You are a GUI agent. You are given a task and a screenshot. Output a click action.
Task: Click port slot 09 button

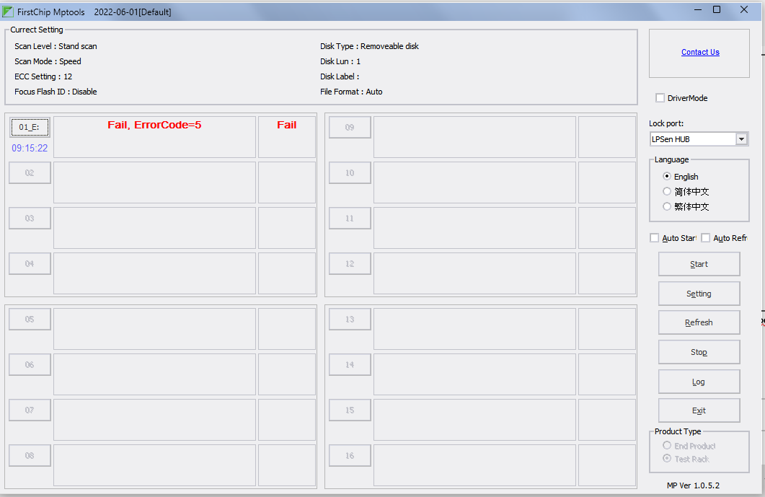[x=350, y=128]
